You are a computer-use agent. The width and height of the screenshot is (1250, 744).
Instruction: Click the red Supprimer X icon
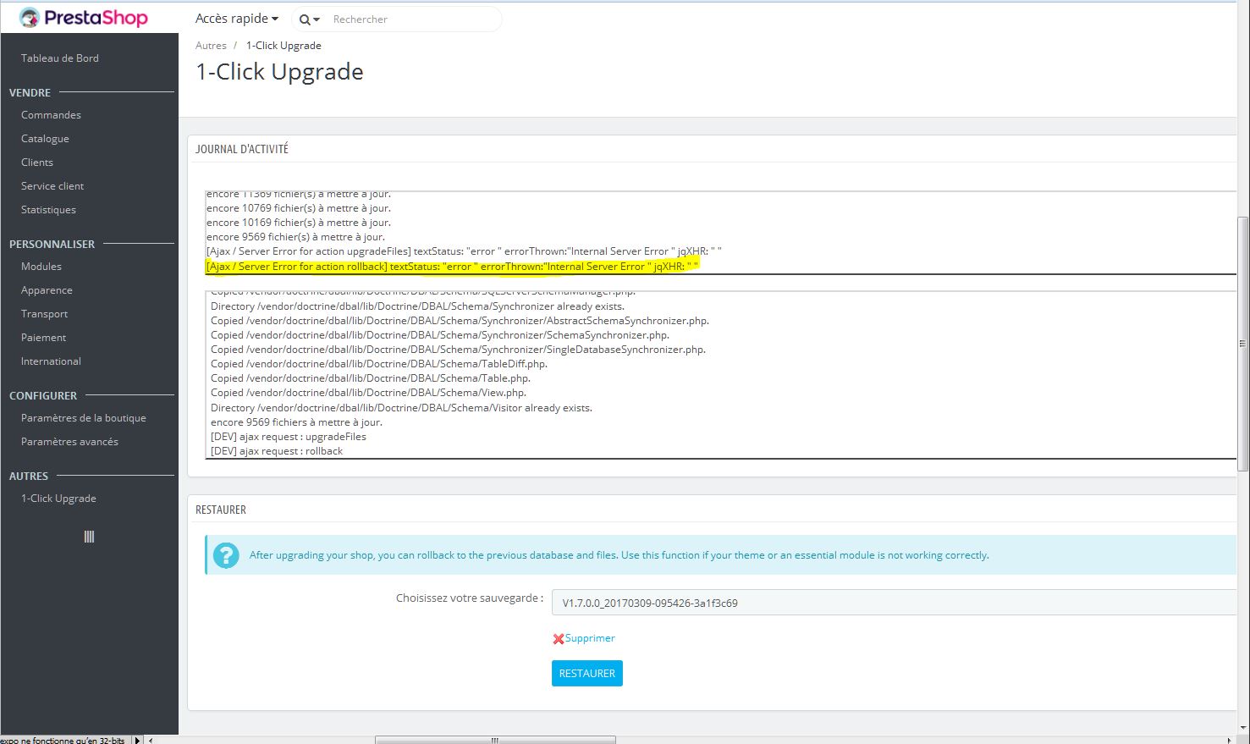click(x=558, y=639)
